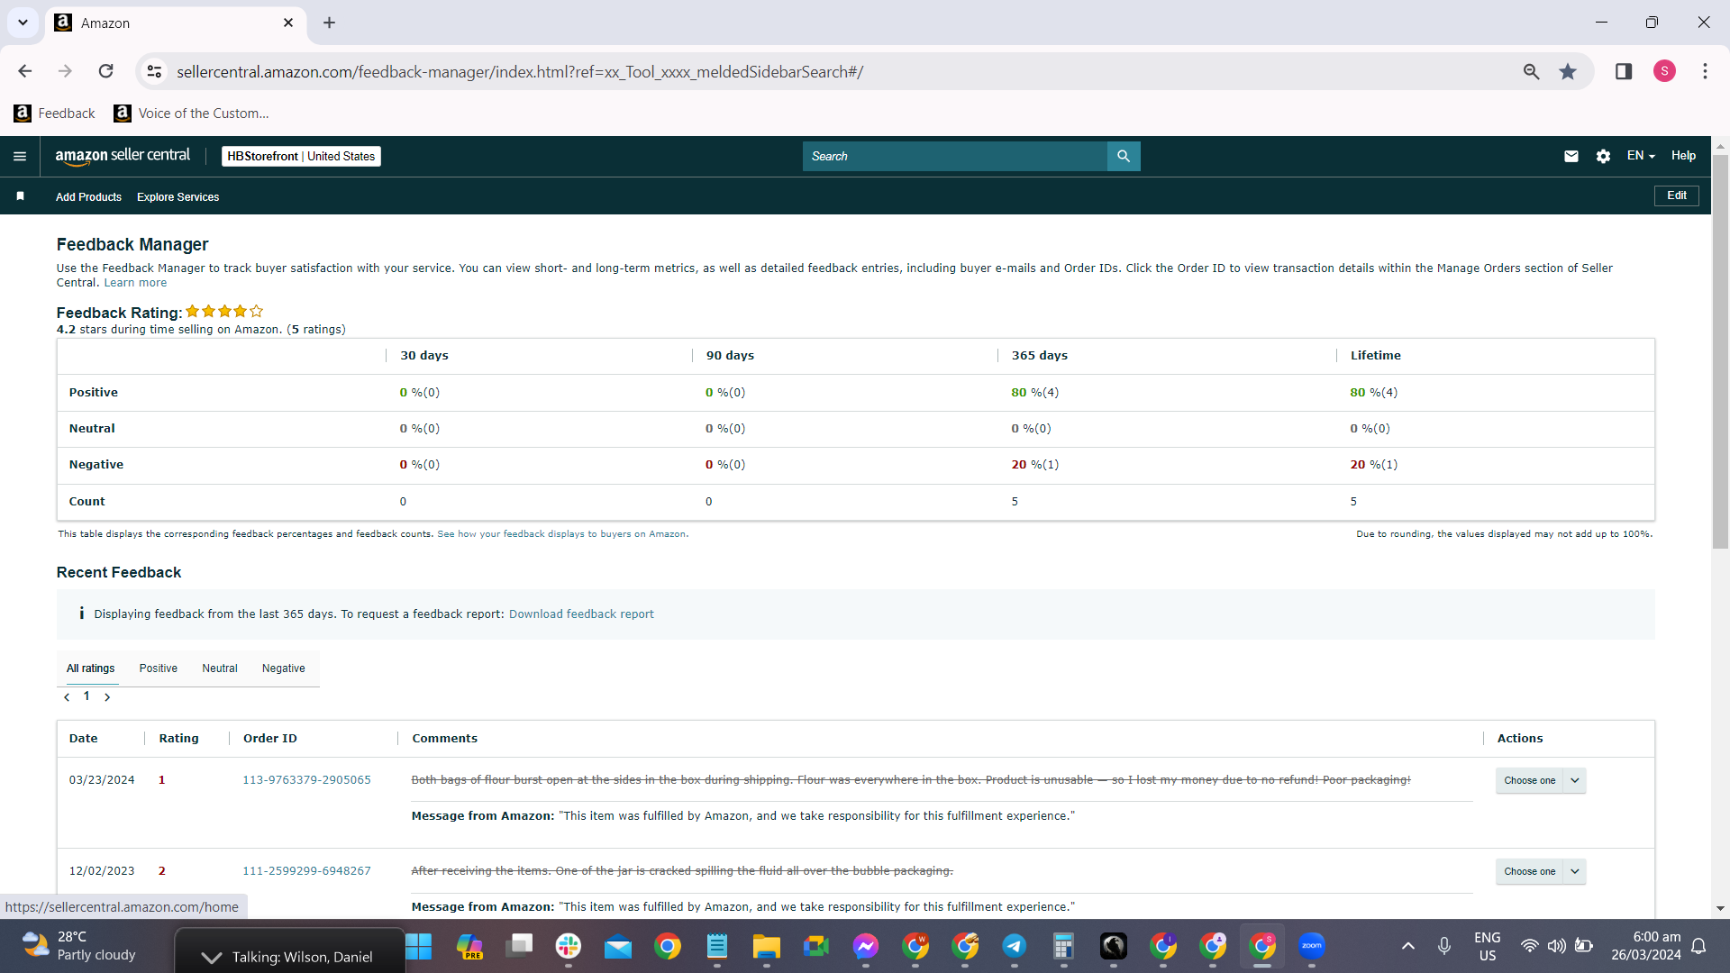Screen dimensions: 1730x973
Task: Open the volume control in system tray
Action: pyautogui.click(x=1556, y=946)
